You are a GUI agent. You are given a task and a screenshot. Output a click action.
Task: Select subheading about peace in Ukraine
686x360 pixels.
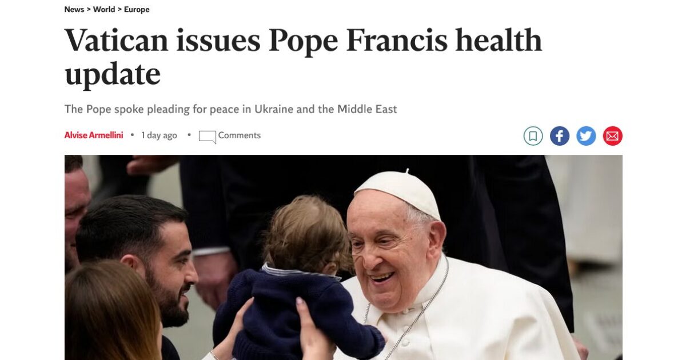click(230, 109)
